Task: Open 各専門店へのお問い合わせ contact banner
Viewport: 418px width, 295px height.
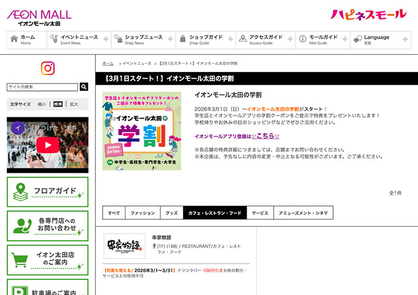Action: click(x=47, y=226)
